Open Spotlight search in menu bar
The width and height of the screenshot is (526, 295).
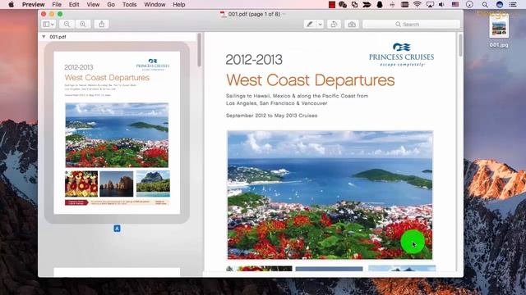pos(485,4)
